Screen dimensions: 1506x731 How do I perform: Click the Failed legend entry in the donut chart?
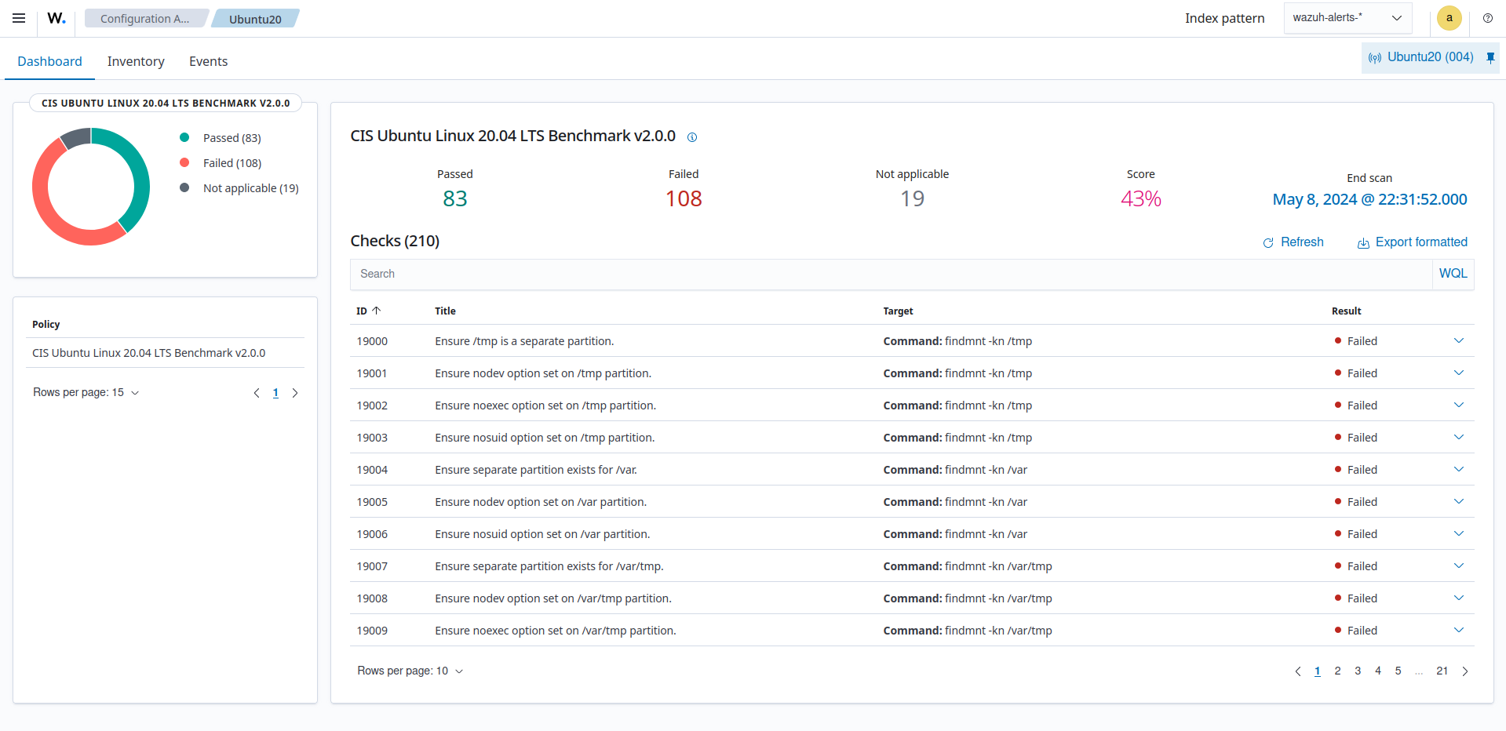click(x=232, y=162)
